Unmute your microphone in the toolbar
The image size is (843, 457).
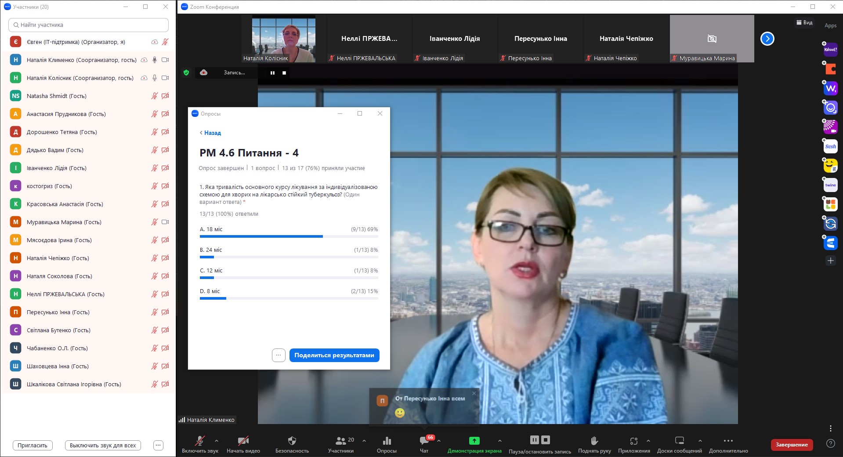(x=200, y=441)
